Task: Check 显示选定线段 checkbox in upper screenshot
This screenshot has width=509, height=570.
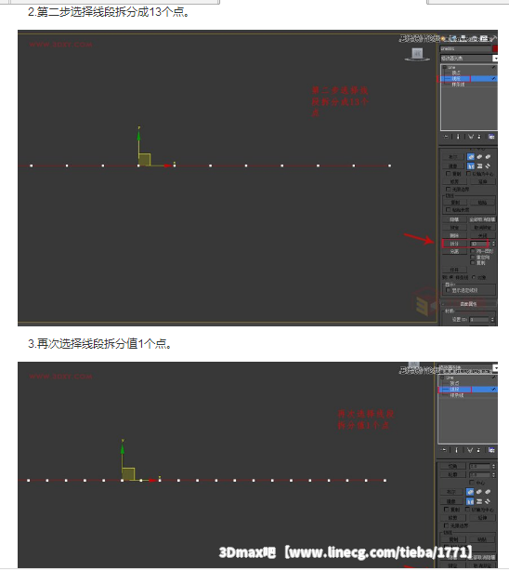Action: pos(448,290)
